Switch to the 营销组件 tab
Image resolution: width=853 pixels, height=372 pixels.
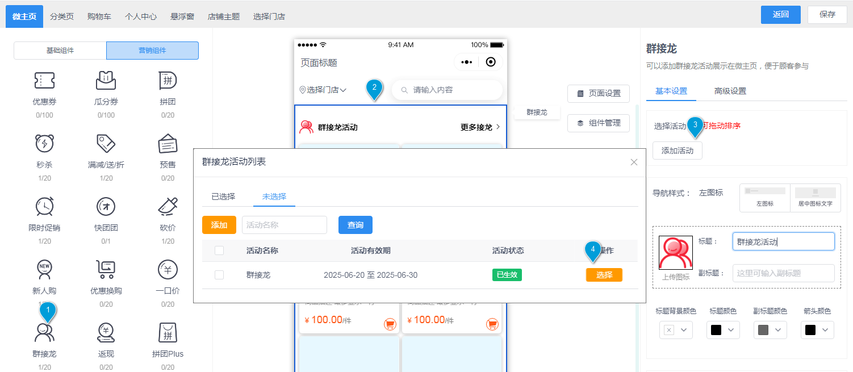(x=152, y=51)
